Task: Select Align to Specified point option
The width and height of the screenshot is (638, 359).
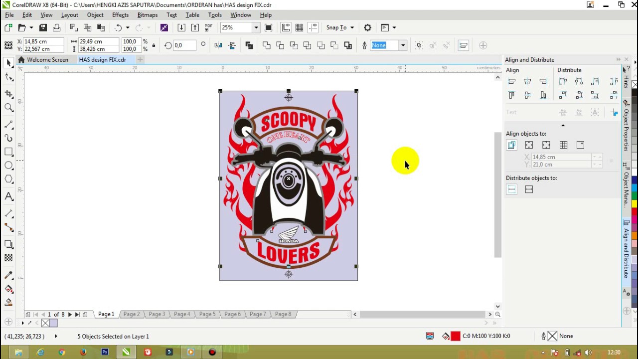Action: 580,145
